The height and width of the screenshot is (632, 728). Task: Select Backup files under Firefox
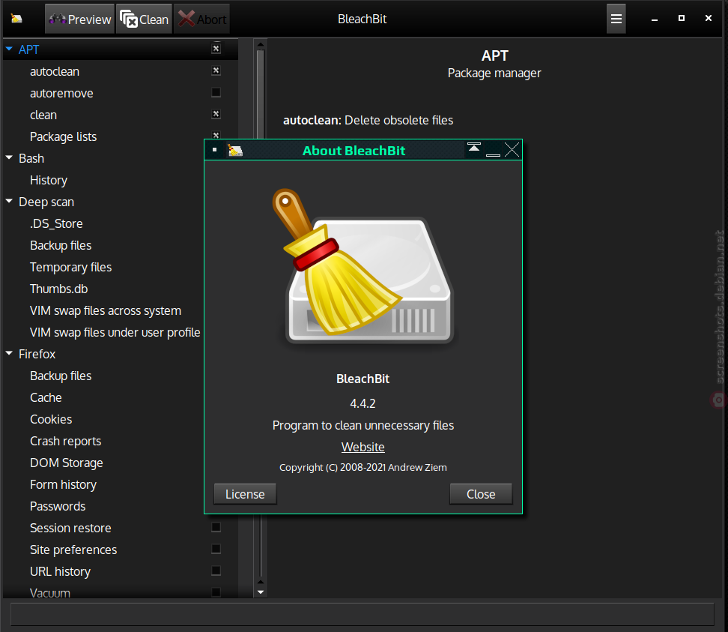click(x=61, y=376)
